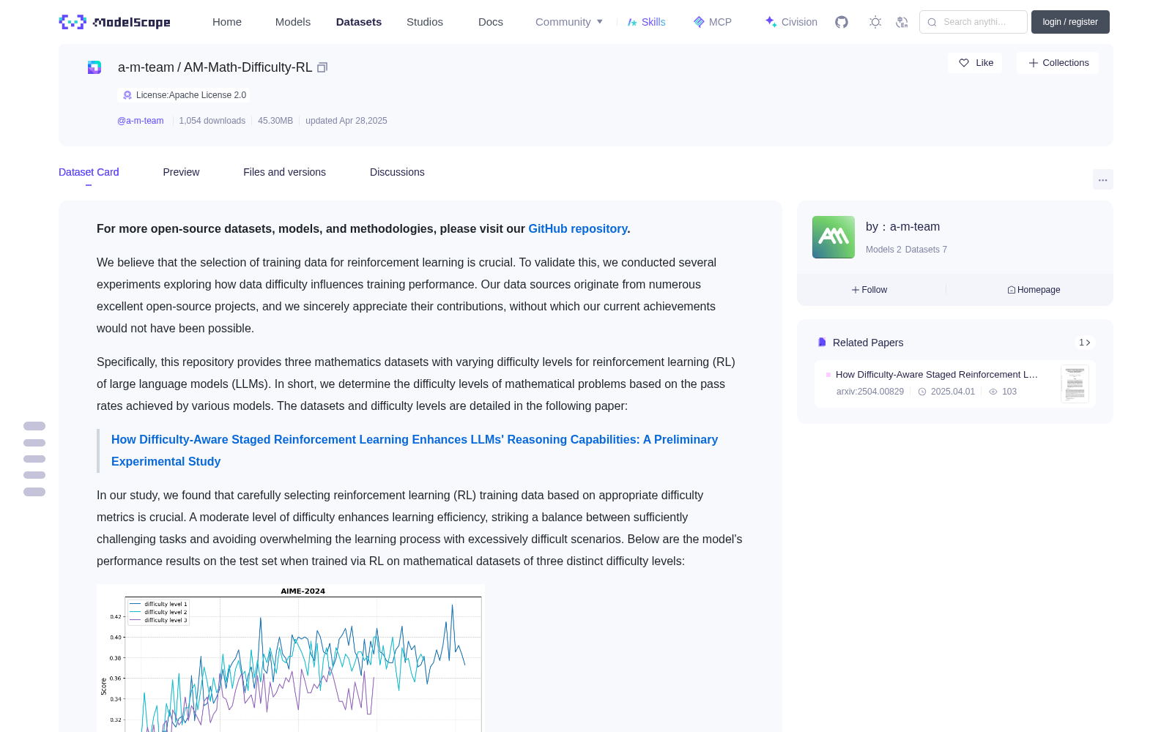Switch to the Files and versions tab
This screenshot has width=1172, height=732.
pyautogui.click(x=284, y=172)
